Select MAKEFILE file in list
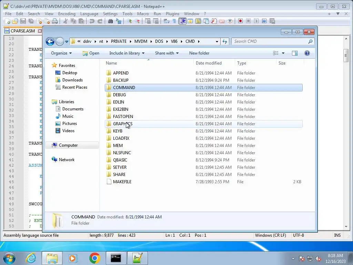 click(203, 182)
